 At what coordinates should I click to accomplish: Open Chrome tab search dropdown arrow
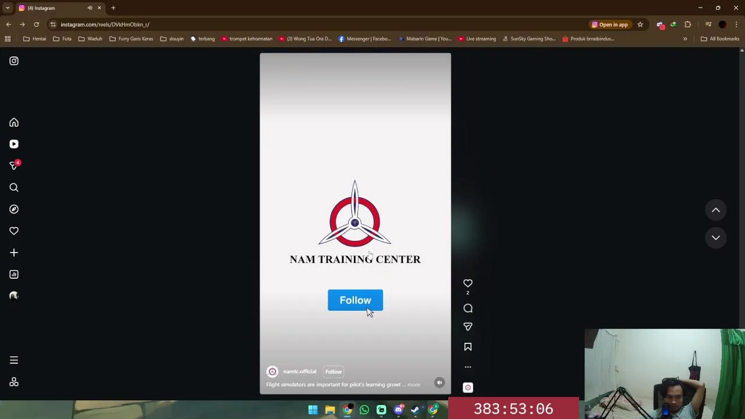point(8,8)
